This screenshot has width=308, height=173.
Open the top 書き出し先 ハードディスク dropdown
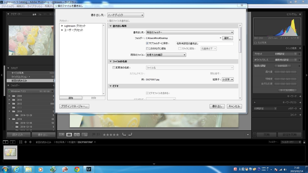coord(125,15)
